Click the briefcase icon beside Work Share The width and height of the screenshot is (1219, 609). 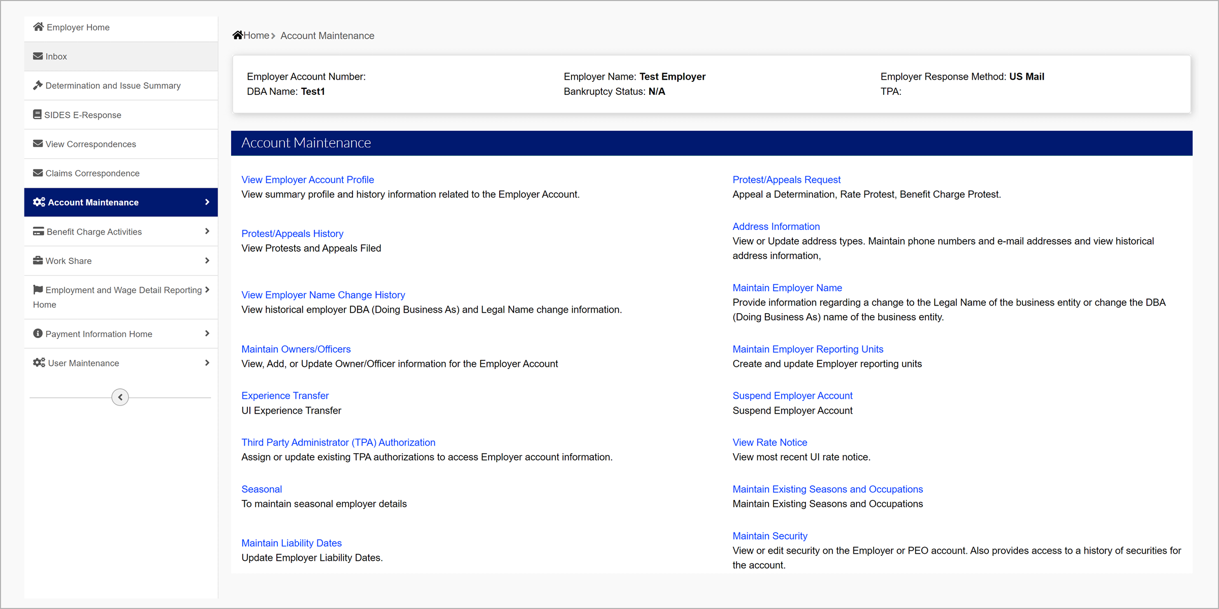(x=38, y=261)
